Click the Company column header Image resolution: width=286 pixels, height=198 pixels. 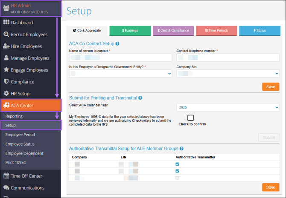tap(79, 157)
